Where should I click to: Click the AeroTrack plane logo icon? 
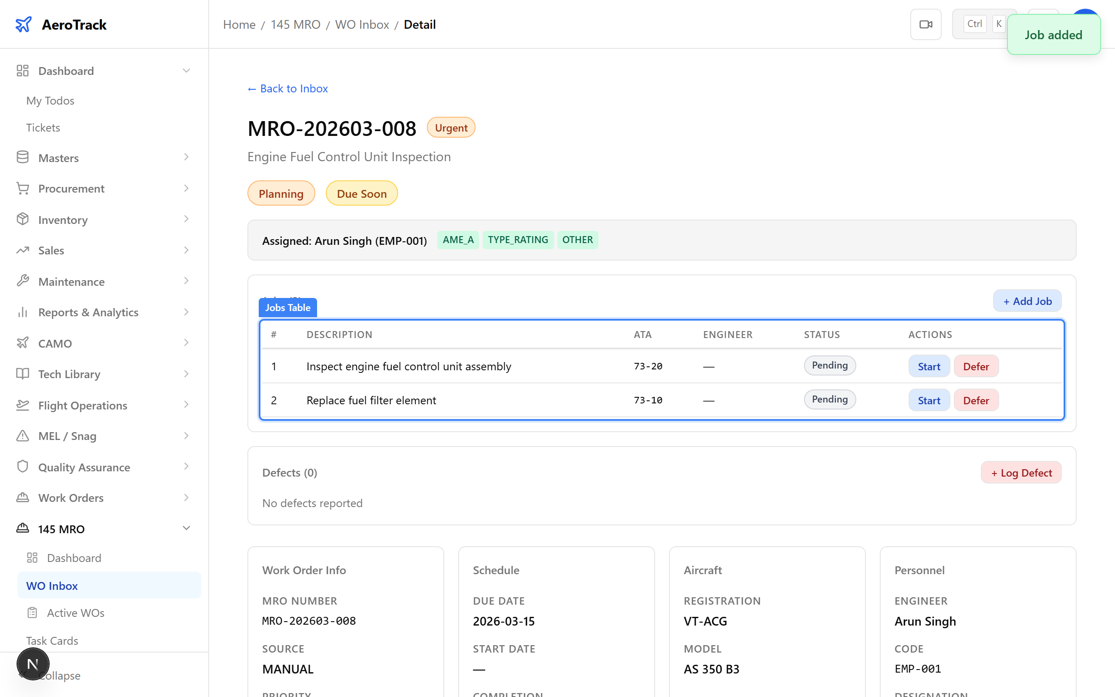coord(23,24)
